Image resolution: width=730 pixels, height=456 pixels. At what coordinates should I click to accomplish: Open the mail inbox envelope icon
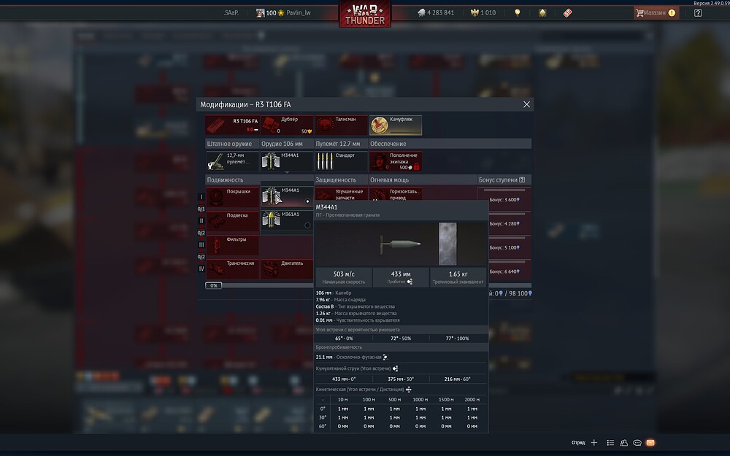(x=650, y=443)
